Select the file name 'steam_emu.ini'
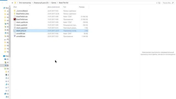 21,31
